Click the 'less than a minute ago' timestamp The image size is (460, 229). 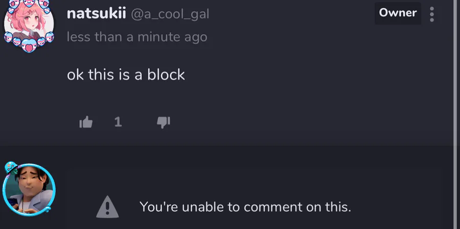137,37
